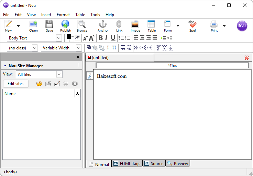Image resolution: width=253 pixels, height=176 pixels.
Task: Insert an Anchor from the toolbar
Action: pos(103,26)
